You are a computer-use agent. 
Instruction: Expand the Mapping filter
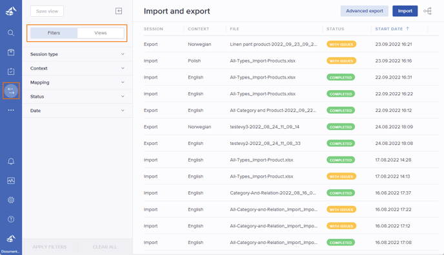[x=77, y=82]
